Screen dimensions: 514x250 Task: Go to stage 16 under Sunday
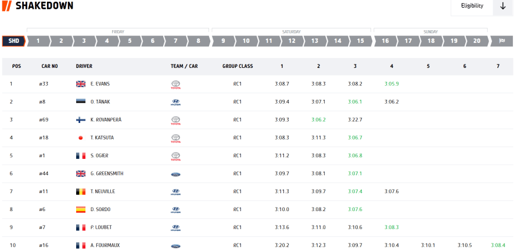pyautogui.click(x=385, y=41)
